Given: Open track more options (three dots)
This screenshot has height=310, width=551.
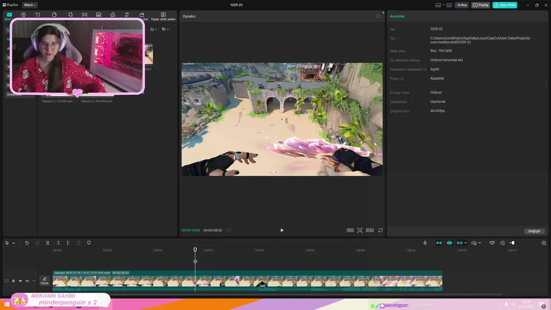Looking at the screenshot, I should click(34, 281).
